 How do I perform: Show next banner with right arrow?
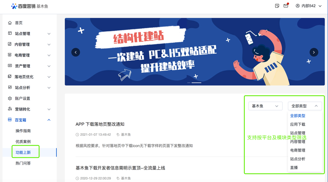coord(314,52)
